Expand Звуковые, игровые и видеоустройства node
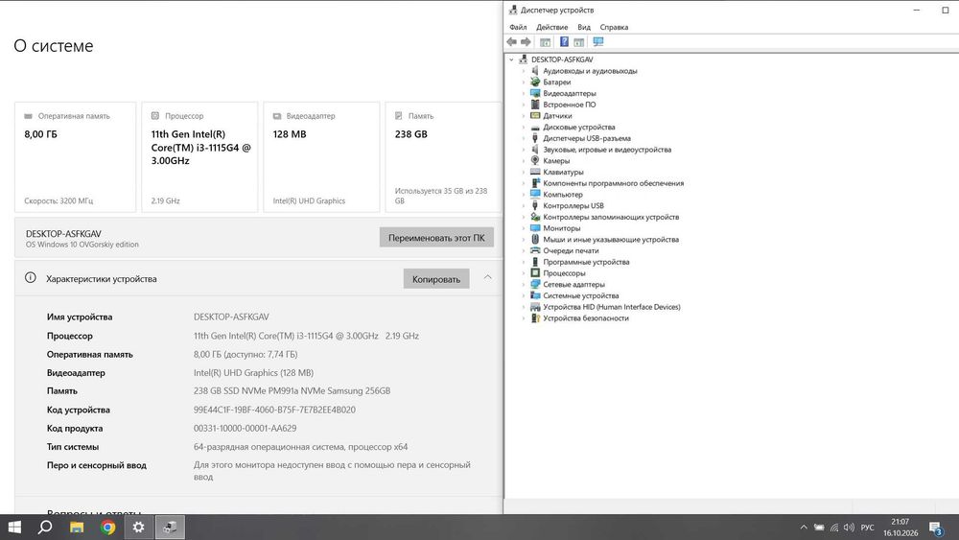959x540 pixels. pyautogui.click(x=524, y=150)
